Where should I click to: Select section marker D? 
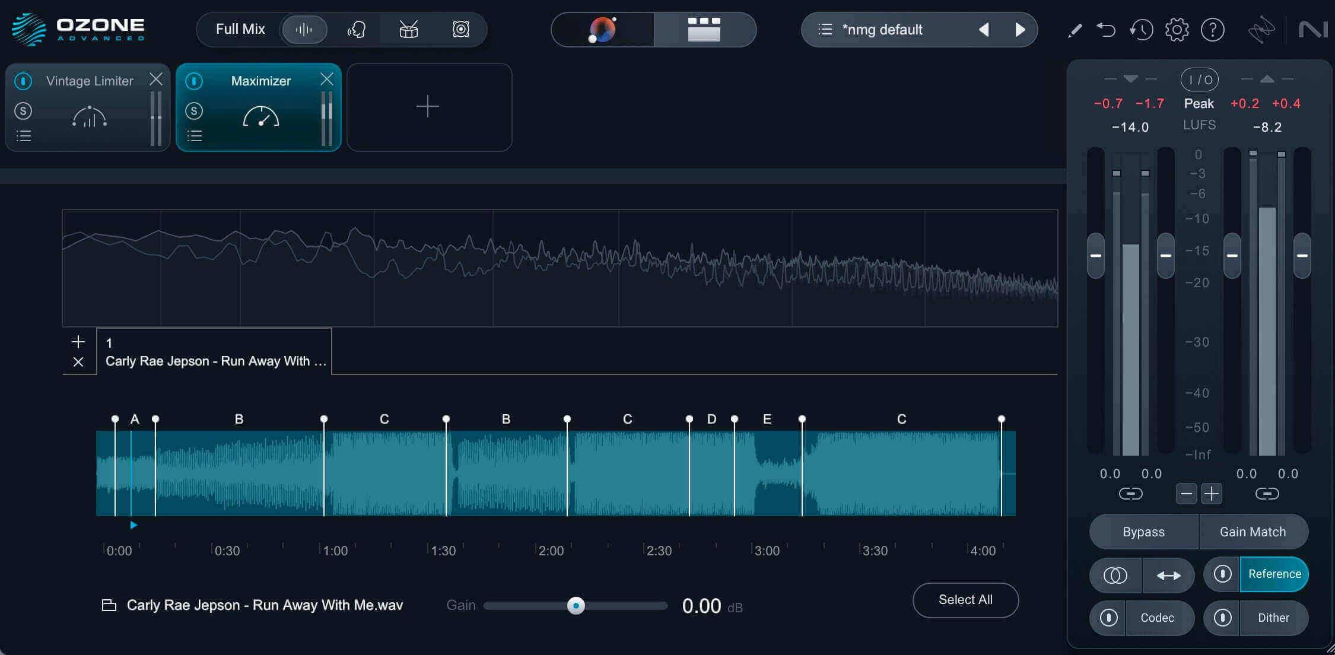pyautogui.click(x=711, y=419)
